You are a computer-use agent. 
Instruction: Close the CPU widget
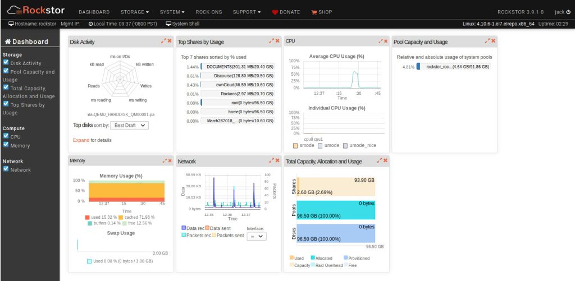click(385, 41)
